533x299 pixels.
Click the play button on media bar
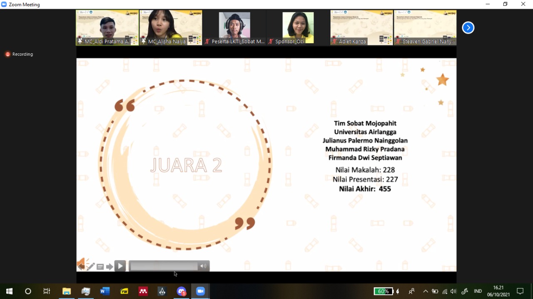120,266
